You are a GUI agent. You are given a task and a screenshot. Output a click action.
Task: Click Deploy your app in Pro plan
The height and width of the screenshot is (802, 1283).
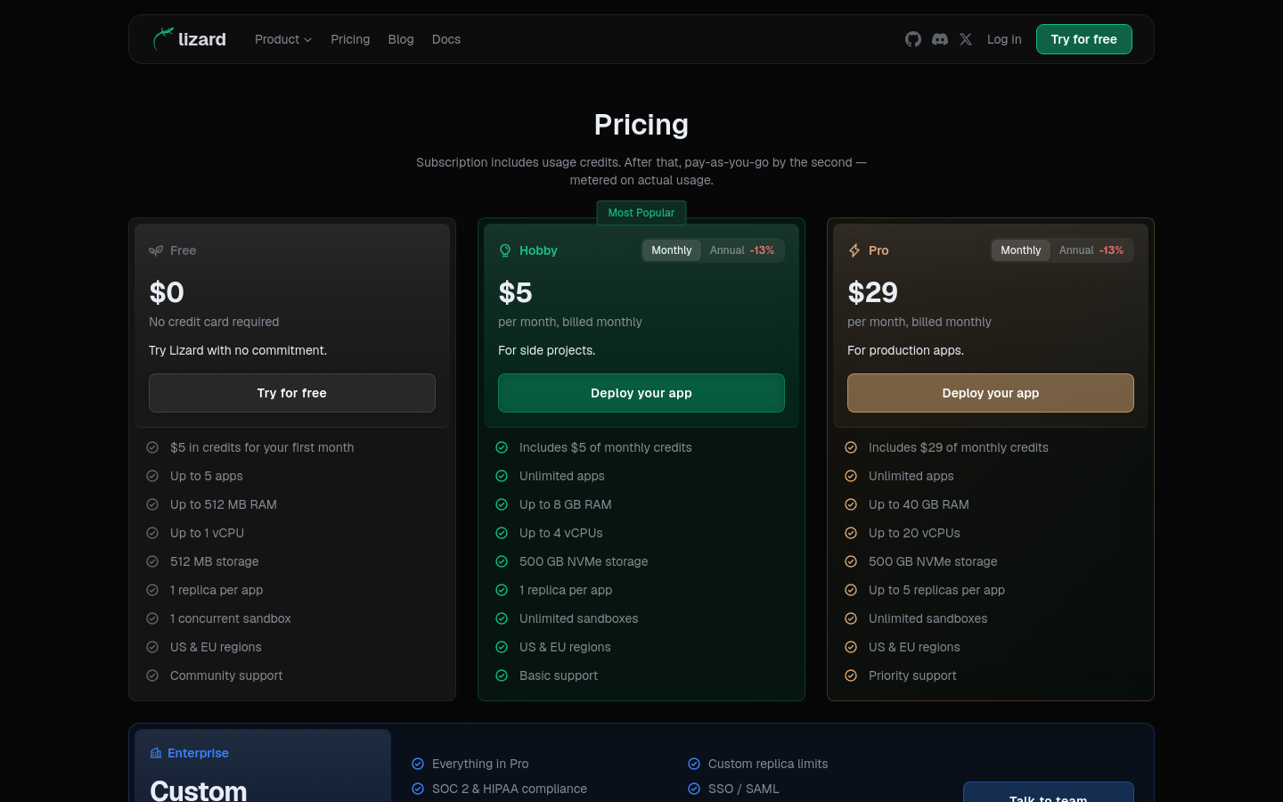991,393
